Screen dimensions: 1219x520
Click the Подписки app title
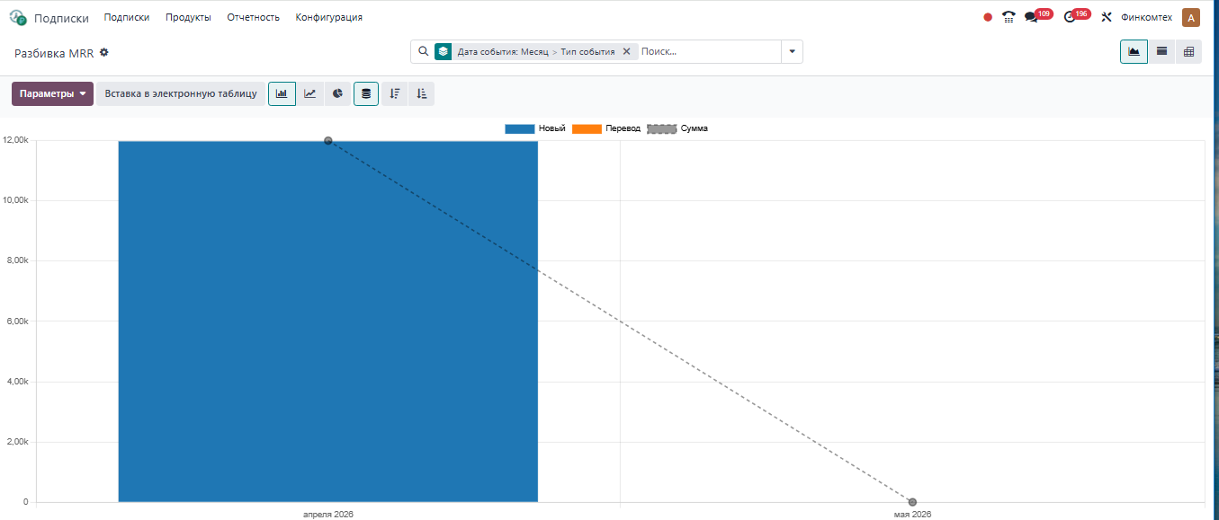tap(61, 18)
